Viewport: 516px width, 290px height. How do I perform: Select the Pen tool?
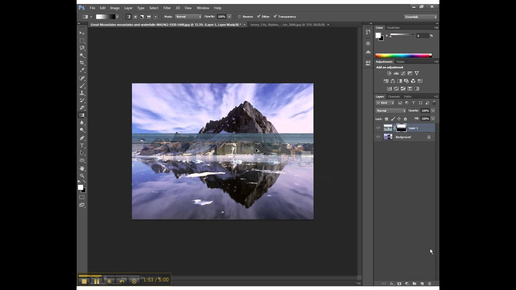point(82,138)
